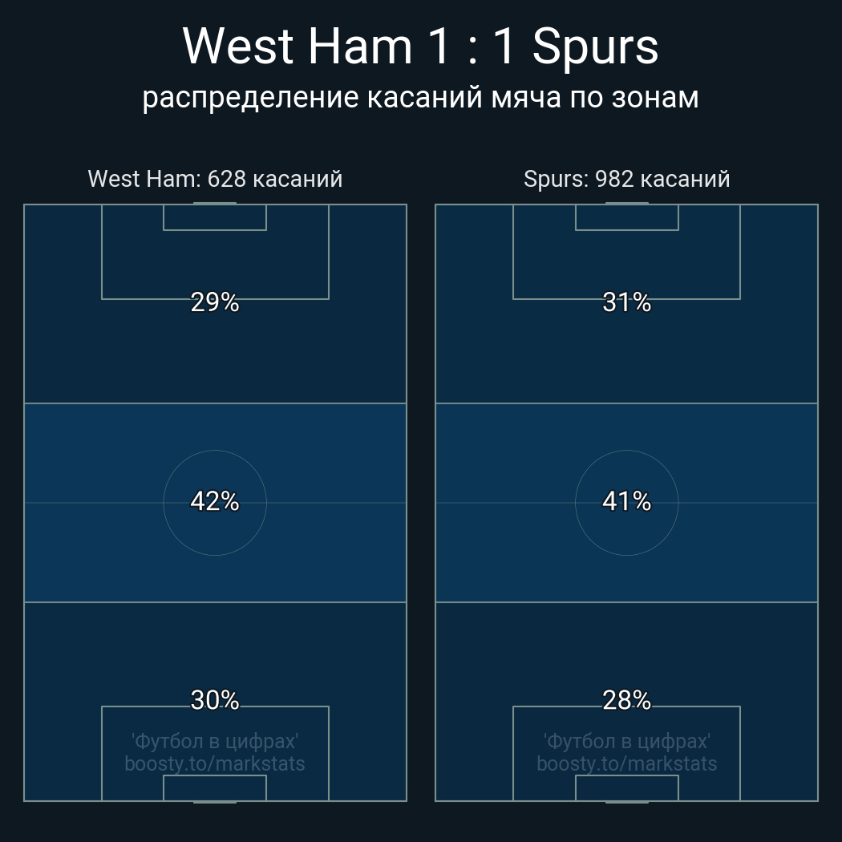This screenshot has width=842, height=842.
Task: Open boosty.to/markstats link on Spurs pitch
Action: click(626, 763)
